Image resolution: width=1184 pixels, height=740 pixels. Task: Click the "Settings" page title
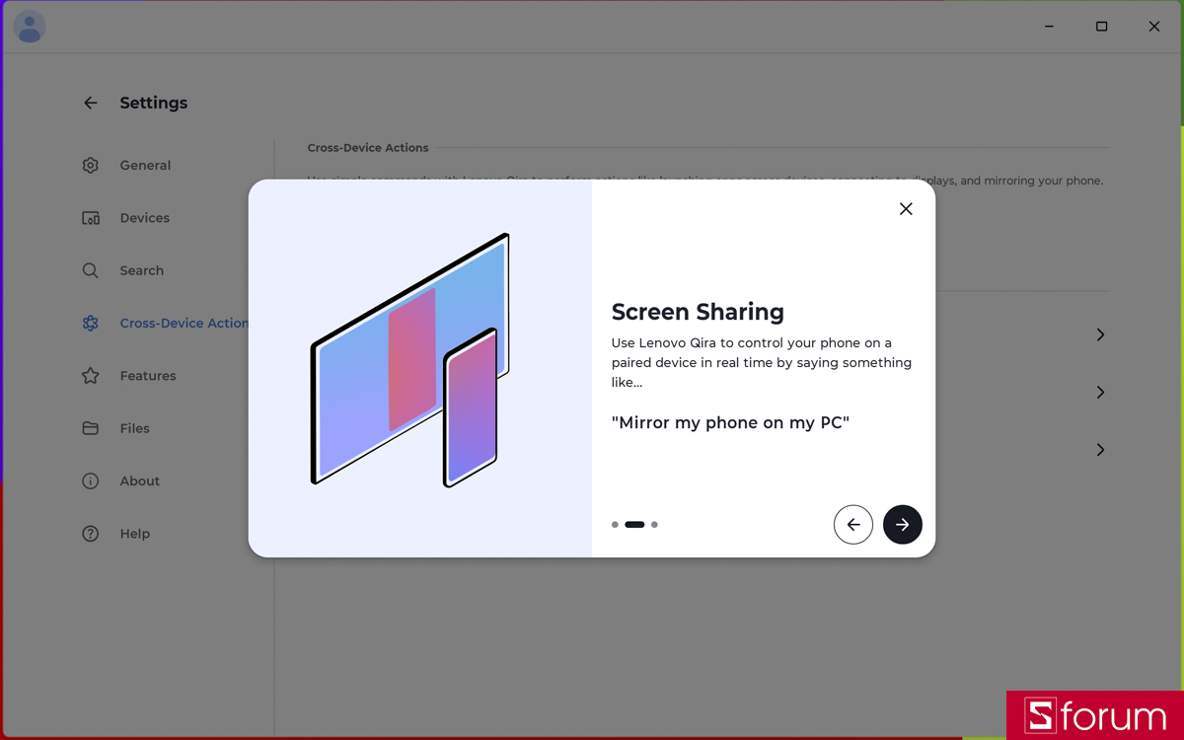point(154,103)
